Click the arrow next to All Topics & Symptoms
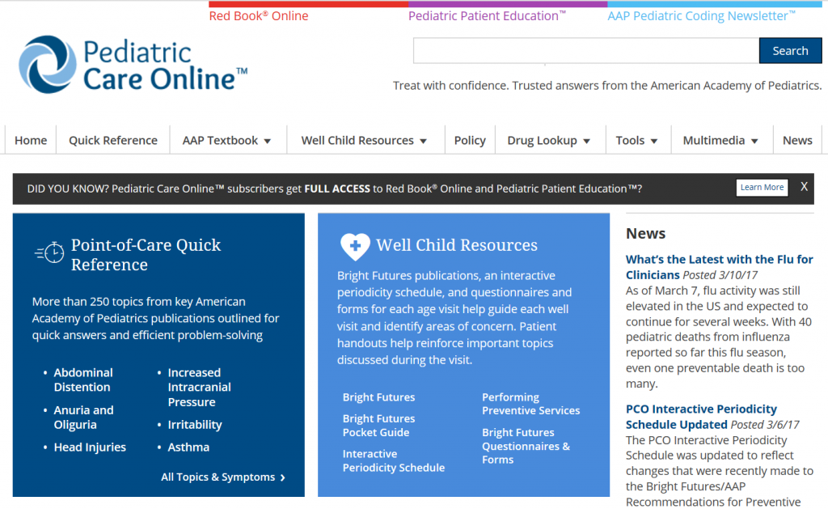The width and height of the screenshot is (828, 509). pyautogui.click(x=283, y=477)
